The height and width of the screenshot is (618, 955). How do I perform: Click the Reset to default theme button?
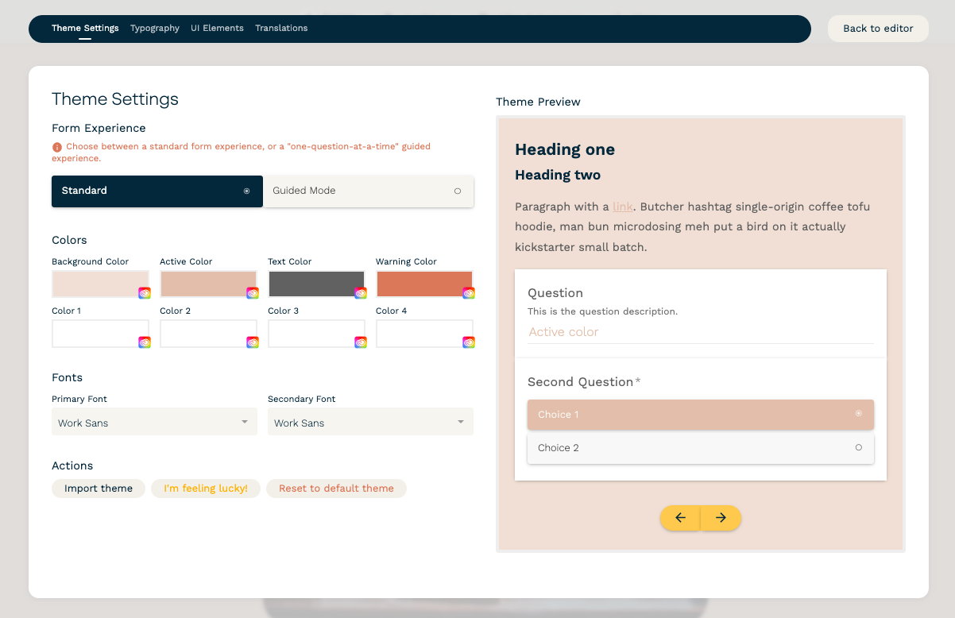coord(336,489)
